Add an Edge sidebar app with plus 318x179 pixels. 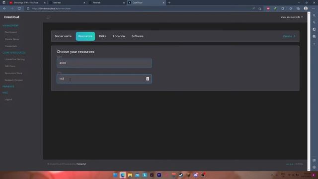[314, 44]
